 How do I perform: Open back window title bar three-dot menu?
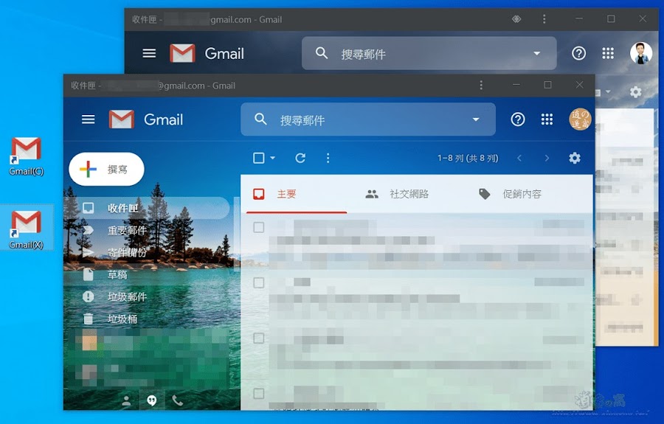tap(544, 19)
